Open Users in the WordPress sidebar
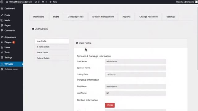This screenshot has height=111, width=198. coord(7,47)
